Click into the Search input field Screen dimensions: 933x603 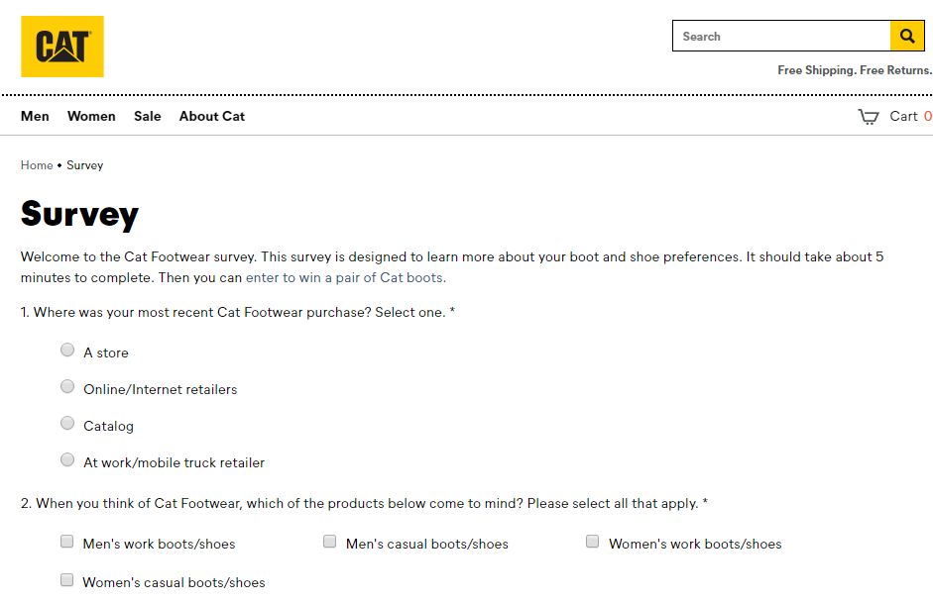(x=781, y=37)
